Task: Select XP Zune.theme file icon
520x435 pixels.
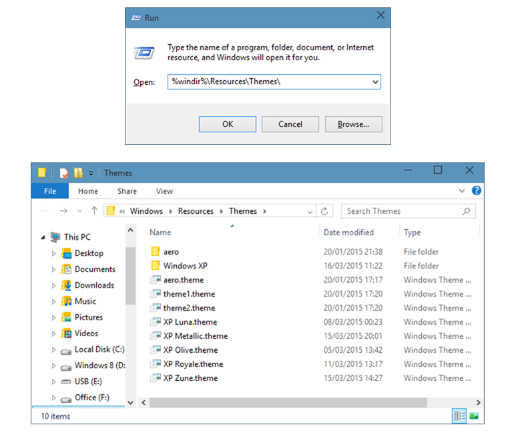Action: click(x=156, y=378)
